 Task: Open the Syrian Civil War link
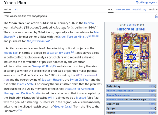(80, 80)
